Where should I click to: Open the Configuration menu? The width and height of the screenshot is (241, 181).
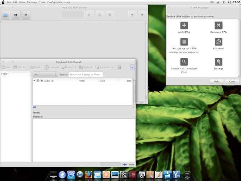point(55,2)
